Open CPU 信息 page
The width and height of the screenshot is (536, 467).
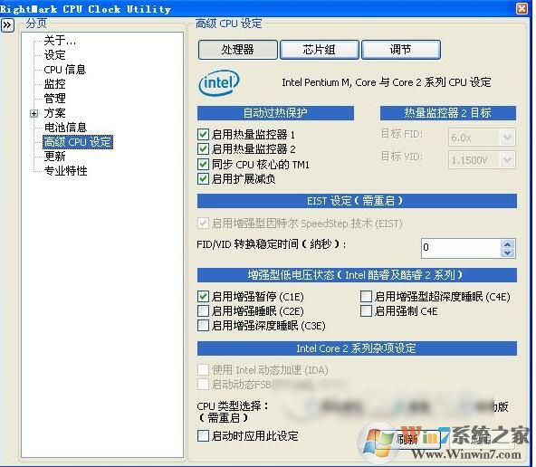[64, 70]
